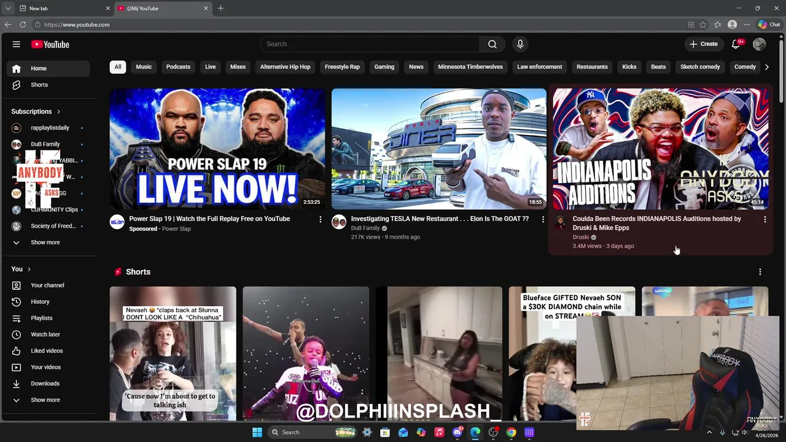Open more options for Tesla Restaurant video
The image size is (786, 442).
click(x=542, y=219)
